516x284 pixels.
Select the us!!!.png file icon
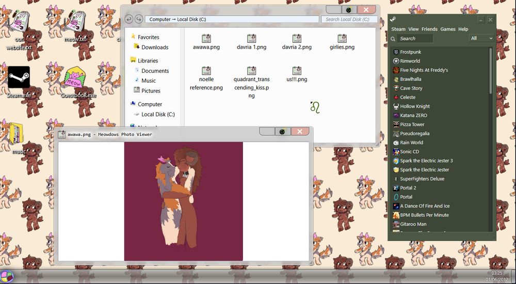pyautogui.click(x=297, y=71)
